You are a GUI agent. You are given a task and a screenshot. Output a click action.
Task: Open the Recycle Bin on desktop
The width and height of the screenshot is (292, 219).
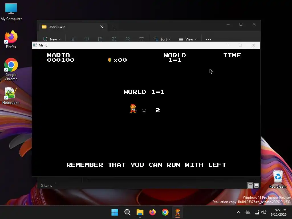tap(278, 179)
